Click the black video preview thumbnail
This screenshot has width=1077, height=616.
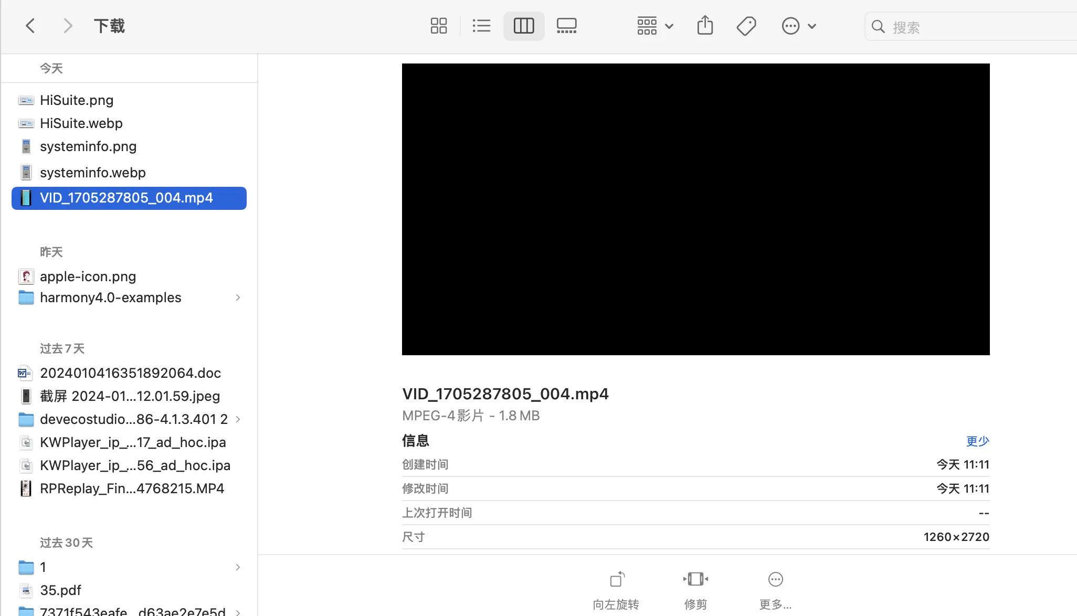click(x=695, y=209)
